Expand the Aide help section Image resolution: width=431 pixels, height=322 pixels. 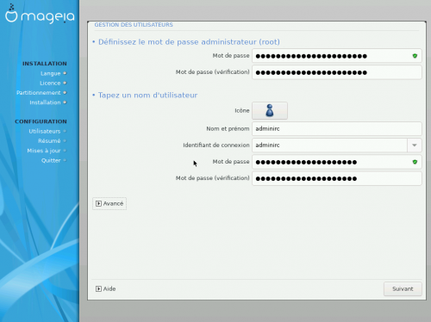click(106, 288)
